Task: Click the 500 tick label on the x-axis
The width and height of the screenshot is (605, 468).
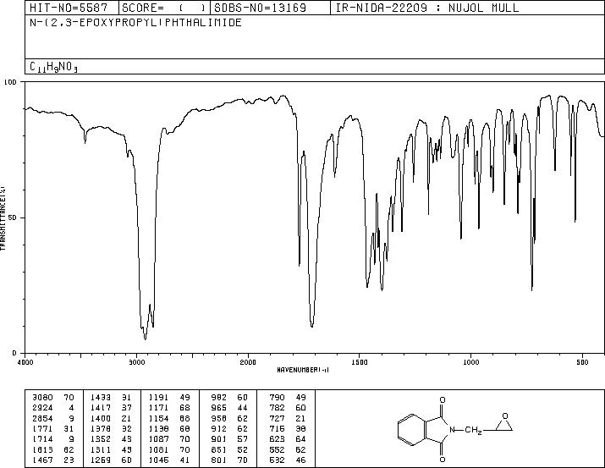Action: (x=582, y=362)
